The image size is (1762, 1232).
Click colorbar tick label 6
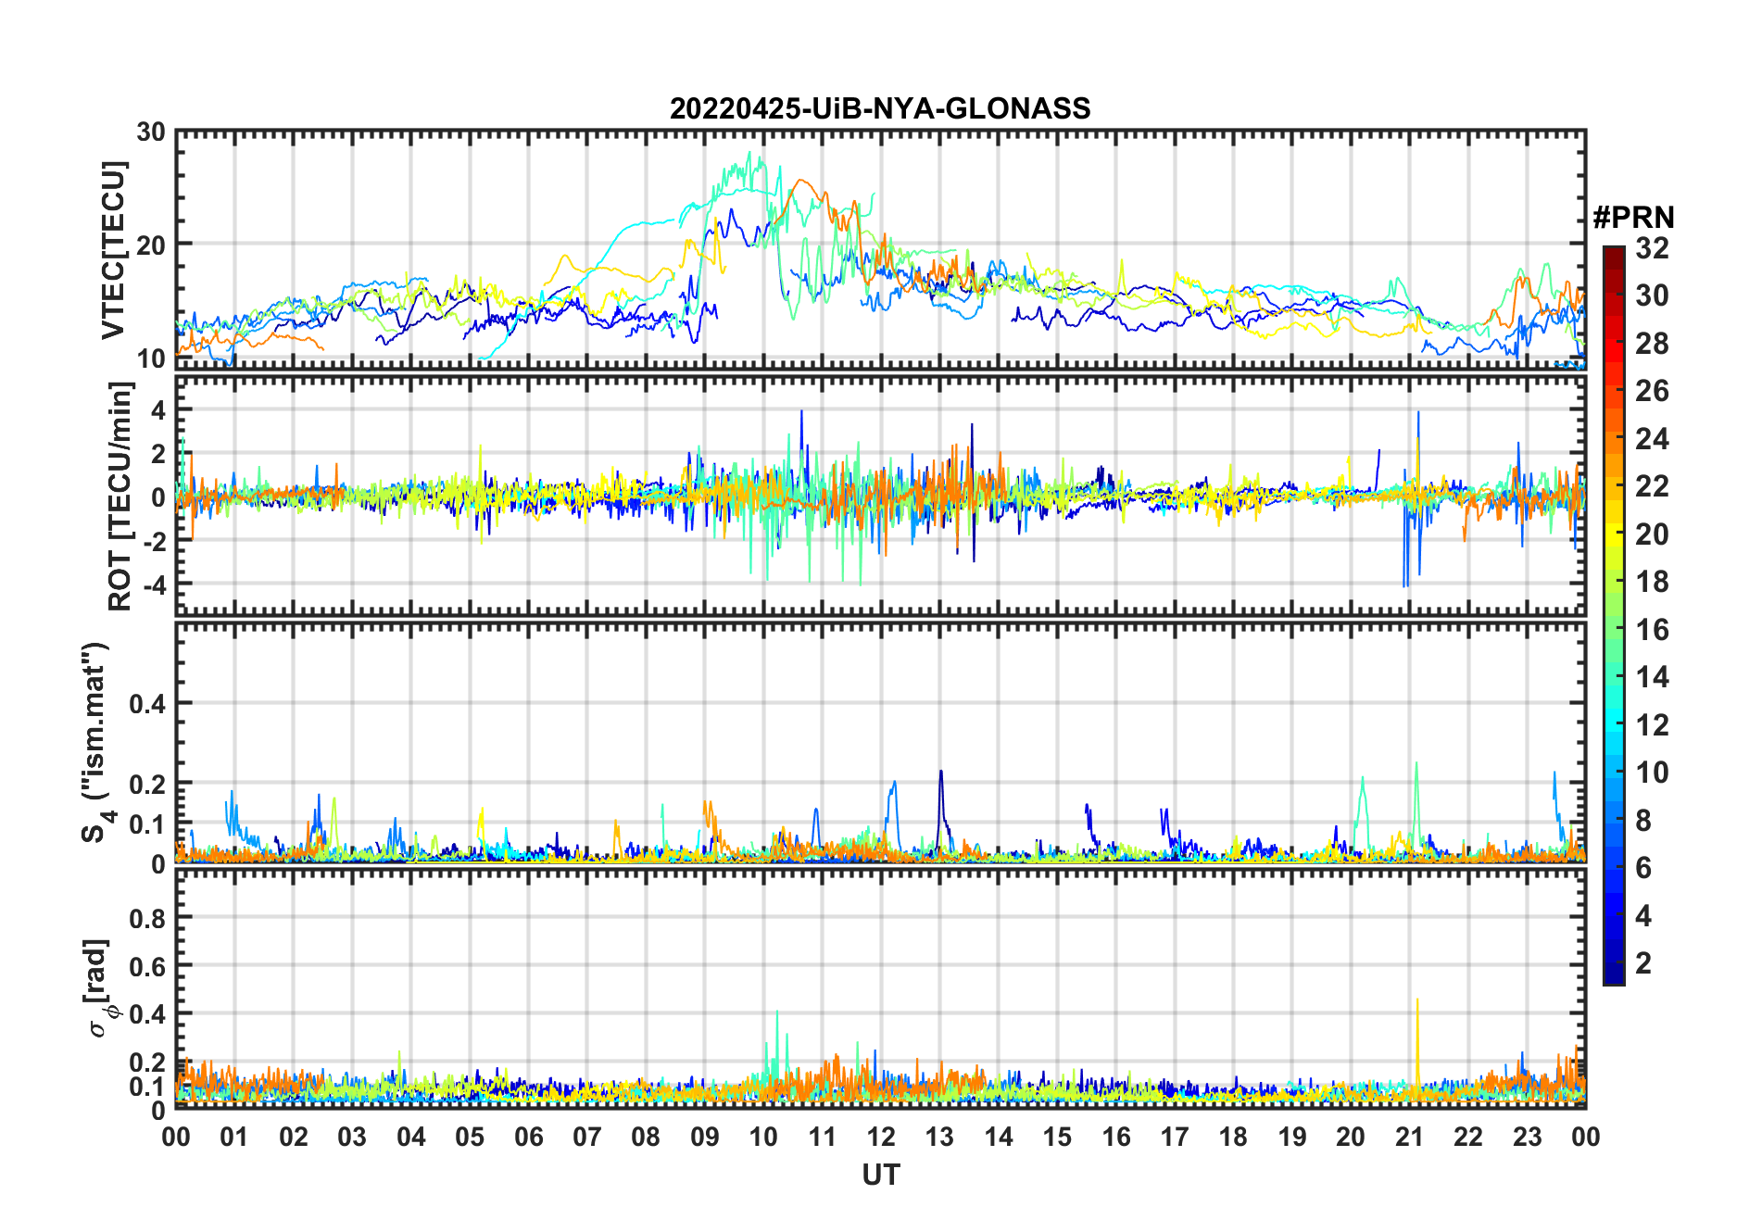tap(1643, 868)
